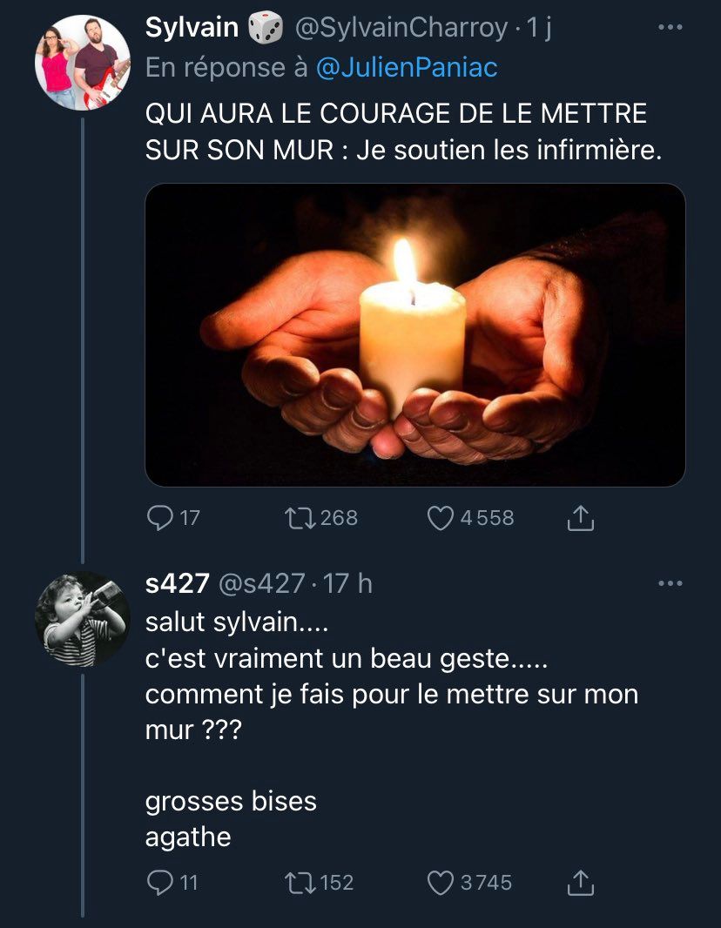Open the @SylvainCharroy handle
The image size is (721, 928).
(401, 28)
